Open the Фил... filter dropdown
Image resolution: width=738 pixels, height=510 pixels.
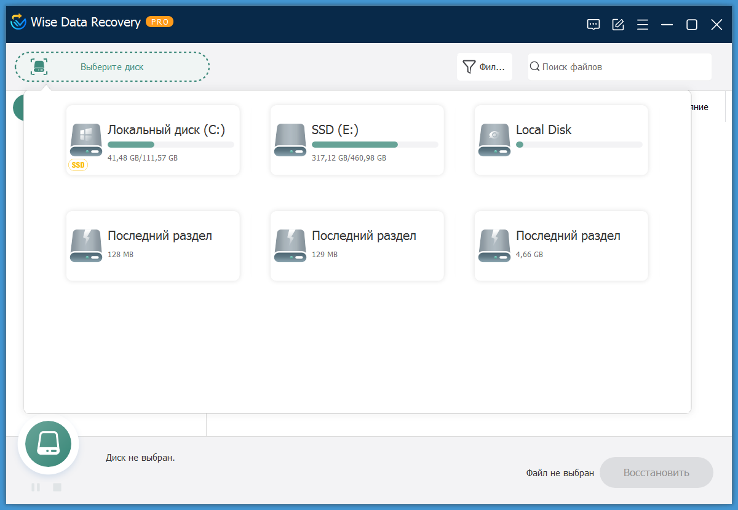pos(484,66)
